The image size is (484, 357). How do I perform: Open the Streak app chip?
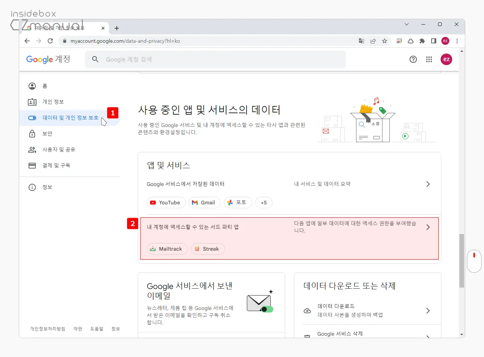208,249
